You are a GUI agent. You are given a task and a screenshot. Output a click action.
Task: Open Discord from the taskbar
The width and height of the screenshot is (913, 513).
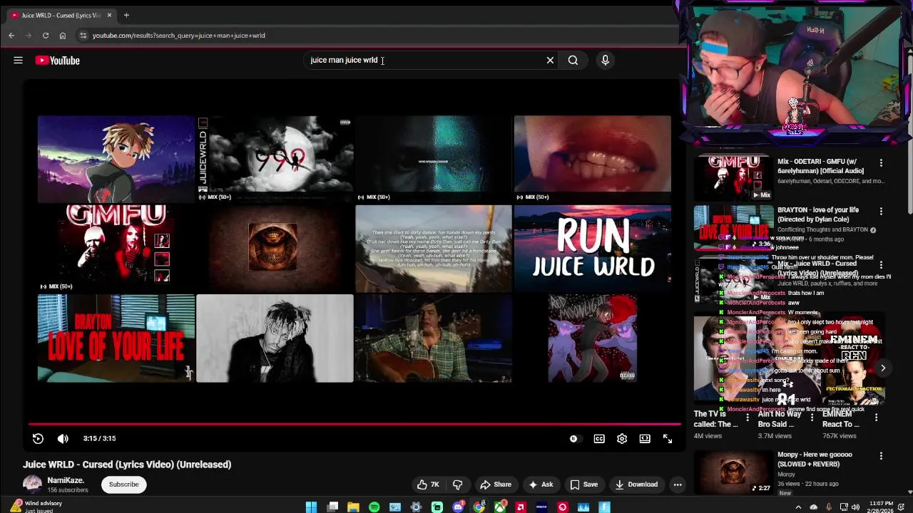pos(458,507)
